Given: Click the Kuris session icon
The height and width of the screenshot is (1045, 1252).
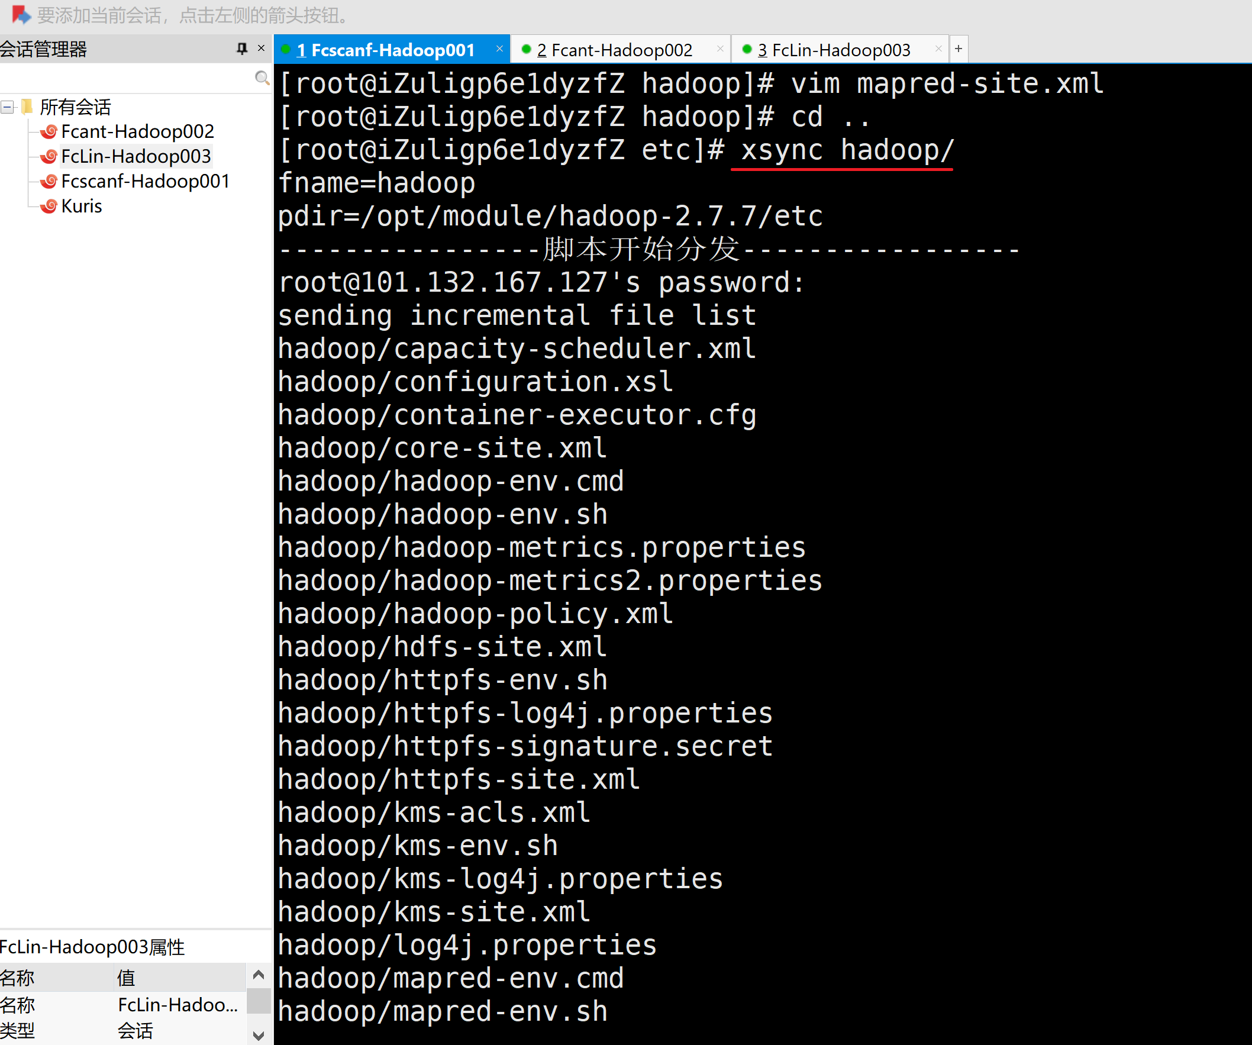Looking at the screenshot, I should pyautogui.click(x=49, y=207).
